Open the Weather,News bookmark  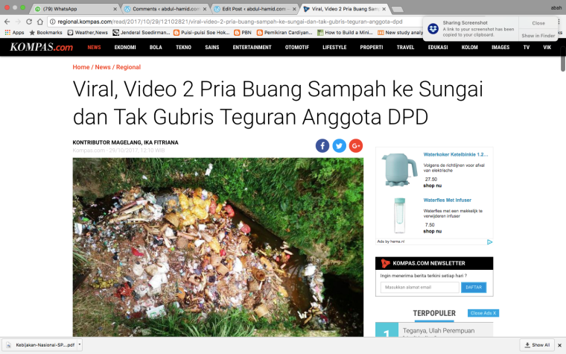(x=88, y=33)
